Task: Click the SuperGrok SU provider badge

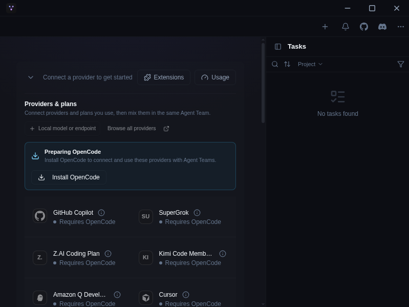Action: coord(145,216)
